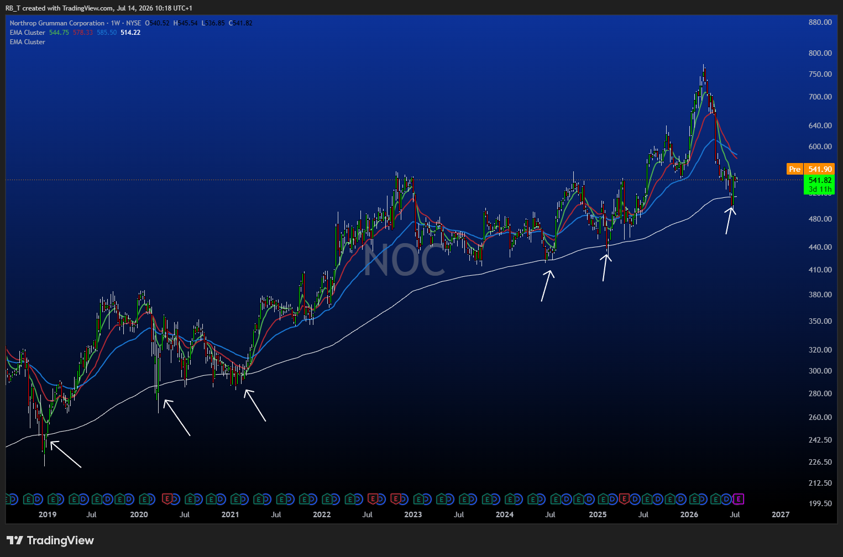Click the 320.00 price axis label

coord(820,350)
